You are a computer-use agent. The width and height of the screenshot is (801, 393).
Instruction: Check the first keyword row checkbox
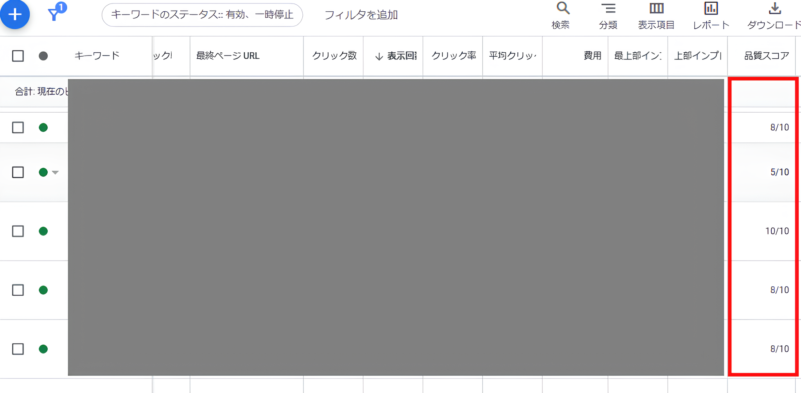pos(18,127)
